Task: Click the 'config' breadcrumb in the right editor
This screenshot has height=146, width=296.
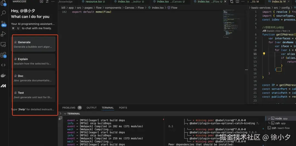Action: [285, 8]
